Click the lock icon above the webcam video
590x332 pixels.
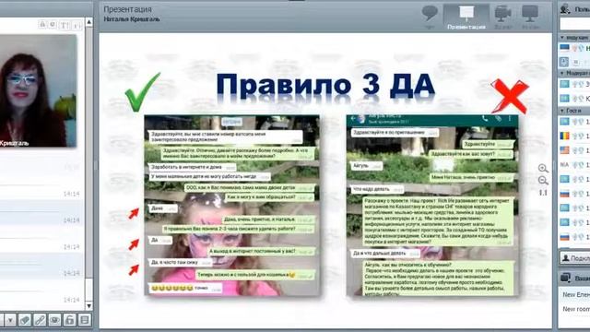coord(42,25)
